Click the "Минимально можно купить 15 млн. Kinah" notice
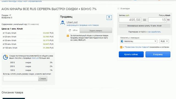 pos(144,26)
